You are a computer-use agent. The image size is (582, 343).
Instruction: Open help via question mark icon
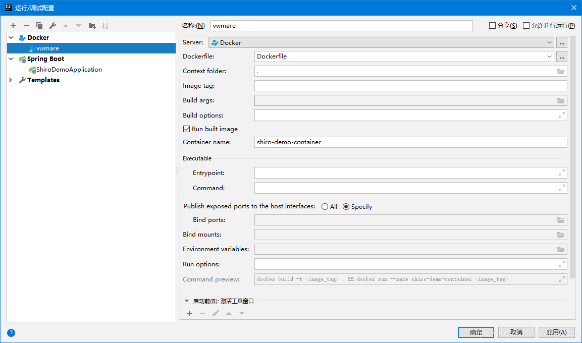pyautogui.click(x=11, y=332)
